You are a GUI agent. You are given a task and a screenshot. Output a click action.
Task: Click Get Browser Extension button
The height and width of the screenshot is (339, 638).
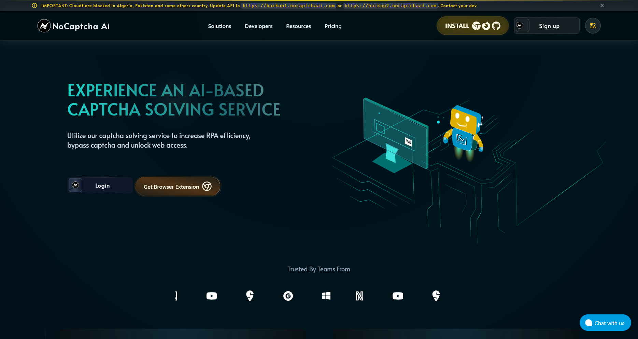[178, 186]
